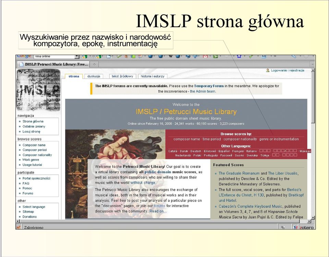Browse by genre or instrumentation
329x257 pixels.
coord(279,139)
